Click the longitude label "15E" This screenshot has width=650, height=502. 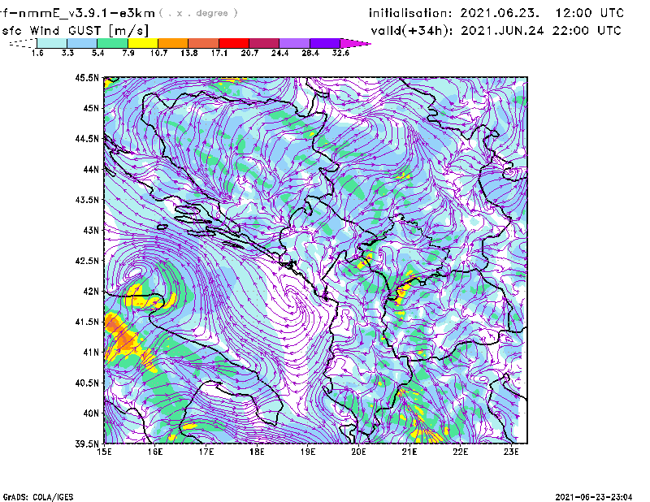[104, 452]
